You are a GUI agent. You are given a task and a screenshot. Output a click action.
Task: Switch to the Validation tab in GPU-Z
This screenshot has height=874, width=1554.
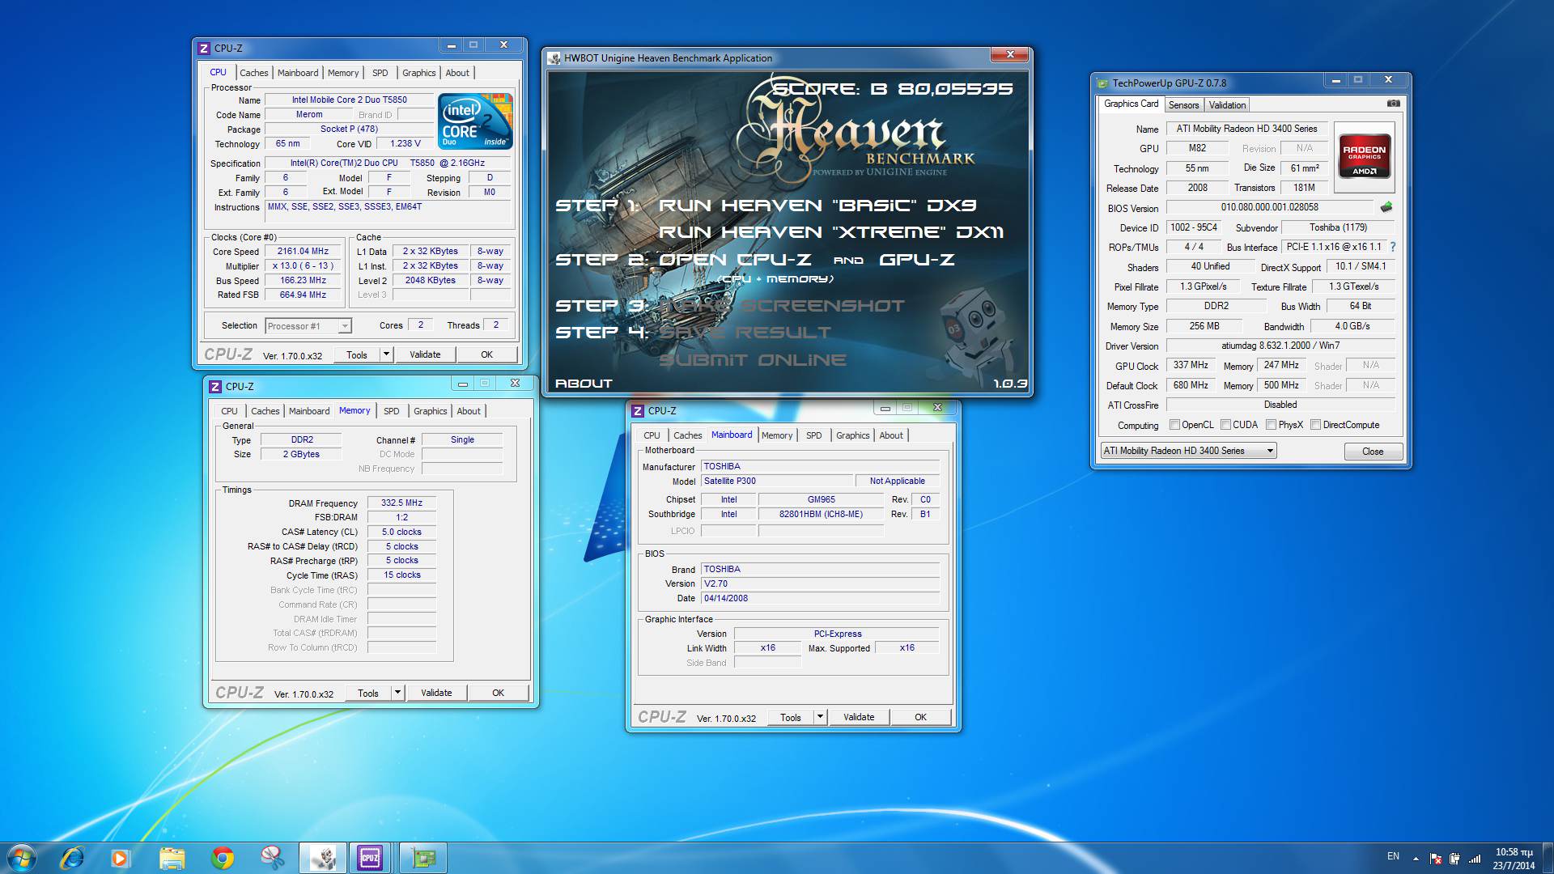(1227, 105)
